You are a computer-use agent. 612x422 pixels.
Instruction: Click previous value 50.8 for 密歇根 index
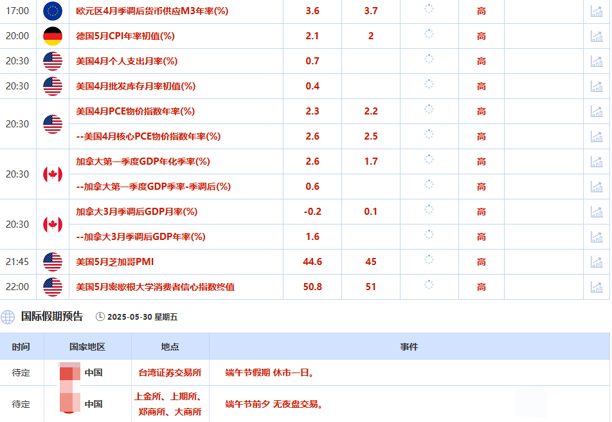(x=312, y=287)
